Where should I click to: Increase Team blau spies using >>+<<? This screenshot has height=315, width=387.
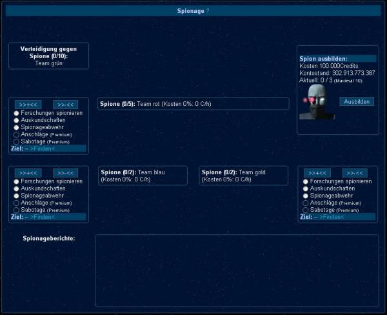28,173
